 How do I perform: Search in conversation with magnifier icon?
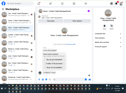click(x=112, y=26)
